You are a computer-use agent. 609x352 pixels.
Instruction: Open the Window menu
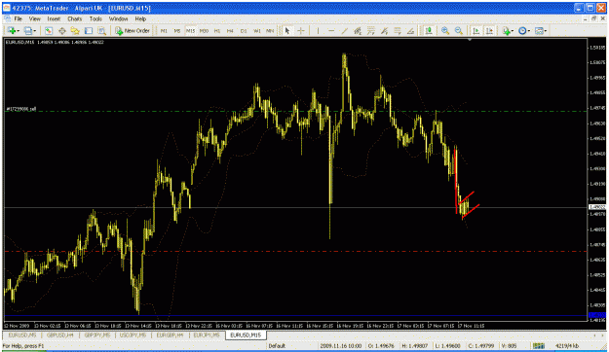[118, 18]
